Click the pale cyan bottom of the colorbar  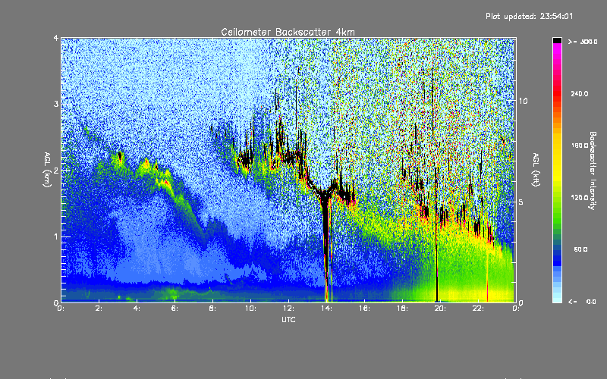[557, 297]
